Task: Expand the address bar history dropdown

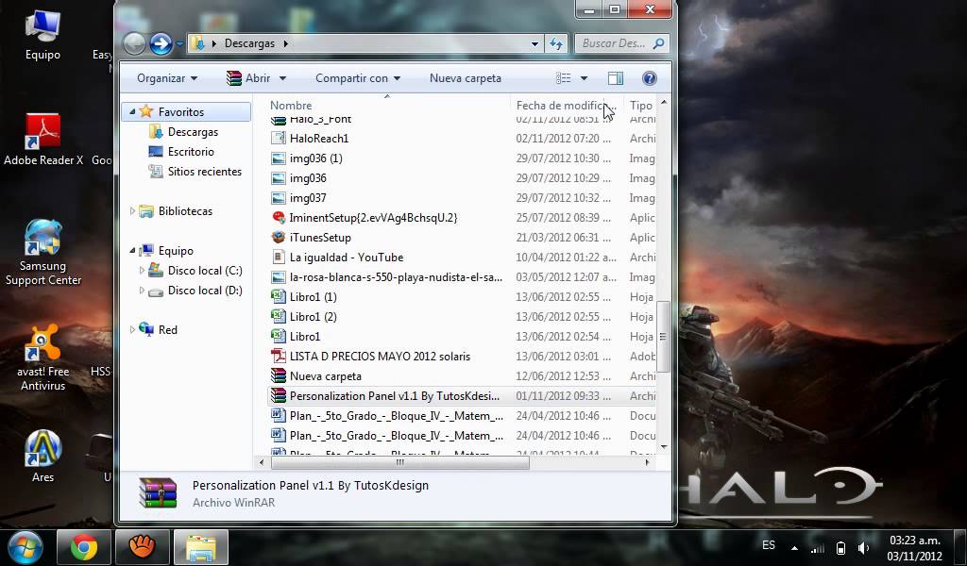Action: point(534,43)
